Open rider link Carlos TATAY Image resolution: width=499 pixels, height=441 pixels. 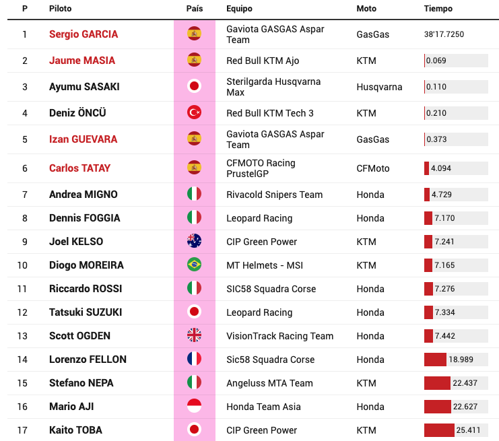79,168
